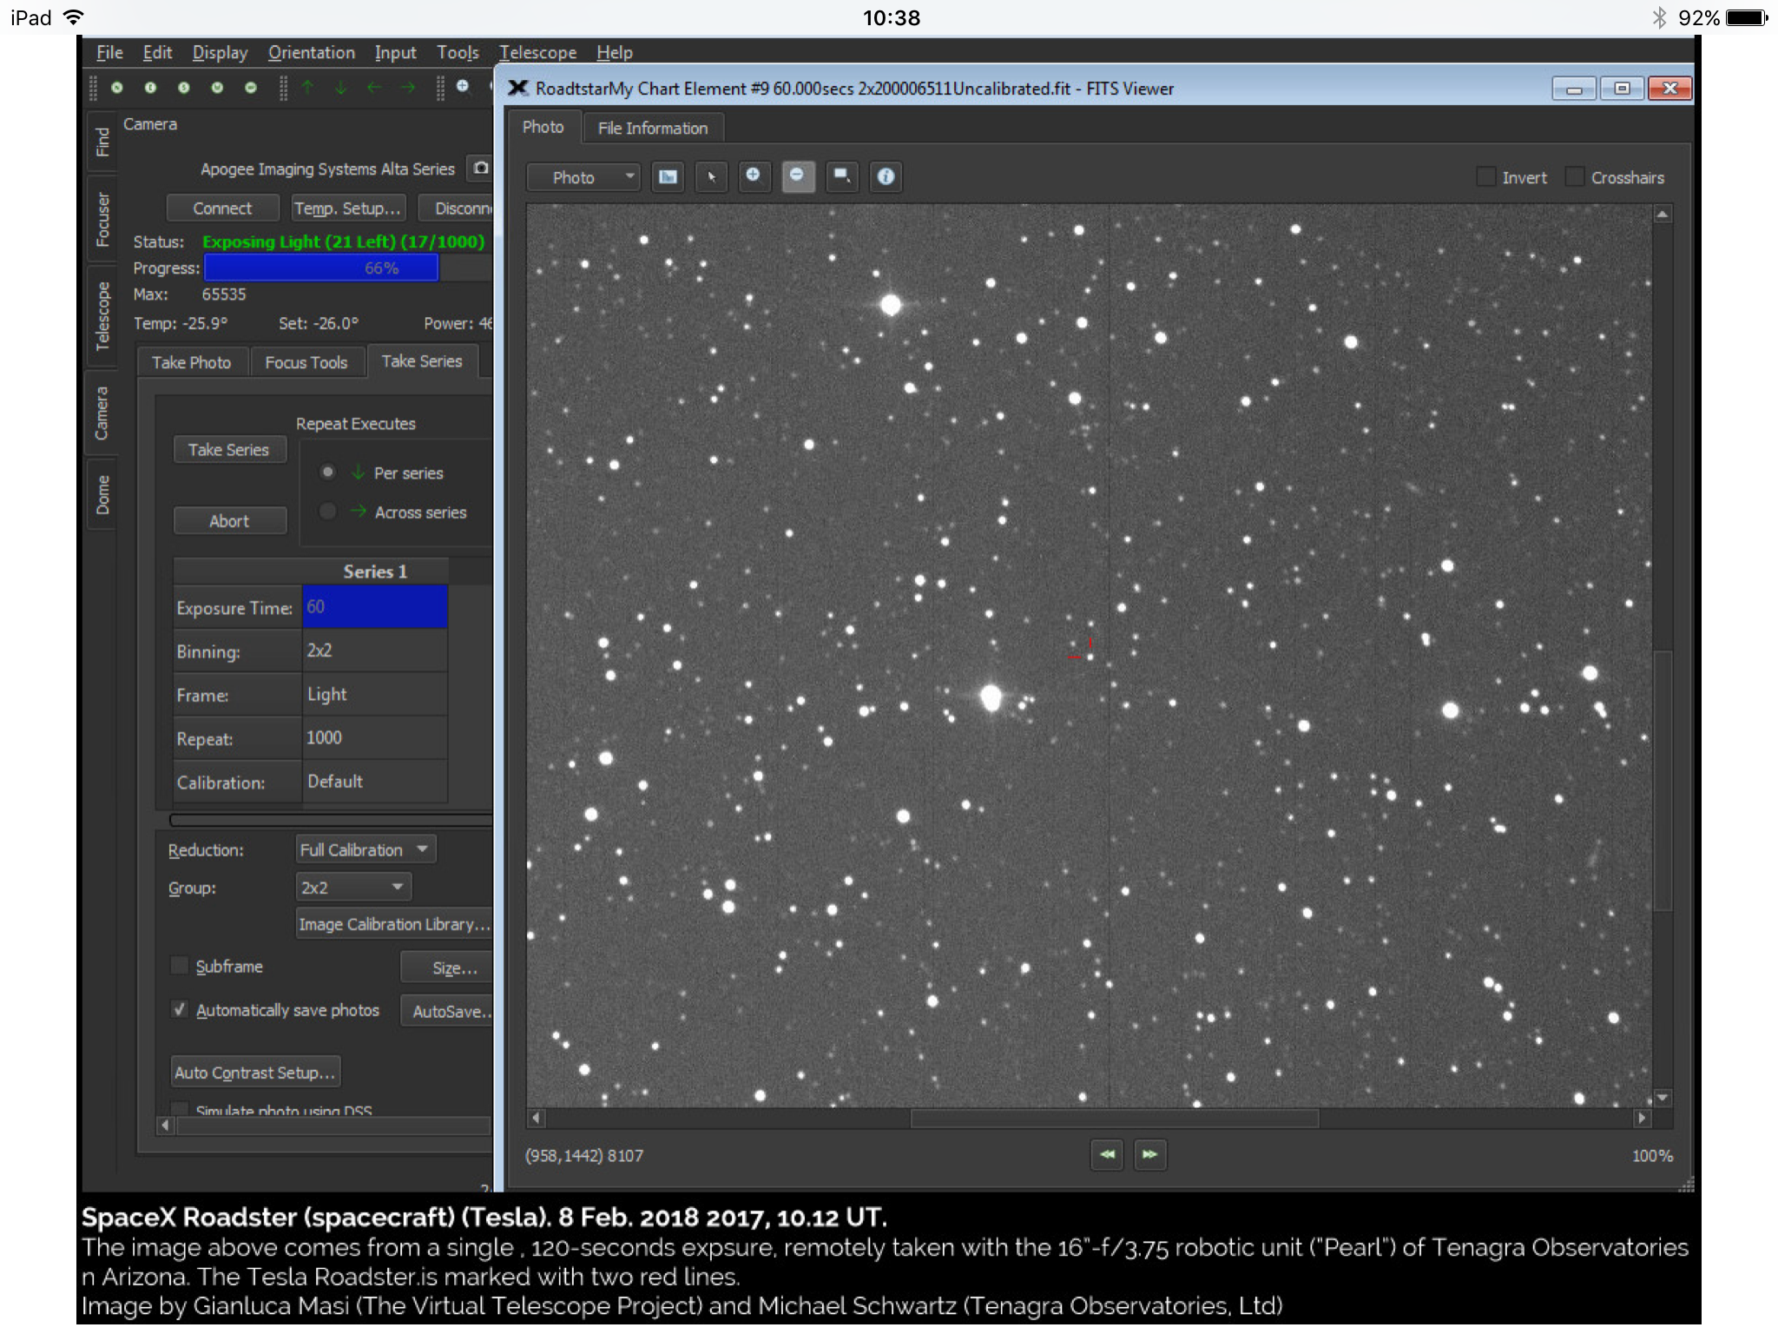Click the blue exposure progress bar
Screen dimensions: 1778x1334
coord(321,267)
